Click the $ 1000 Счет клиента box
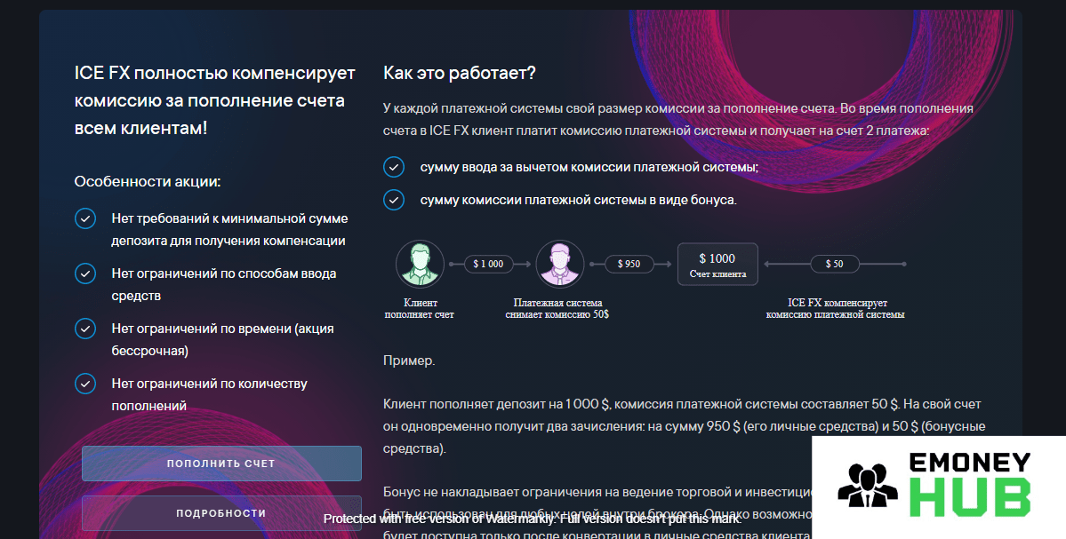 (717, 264)
